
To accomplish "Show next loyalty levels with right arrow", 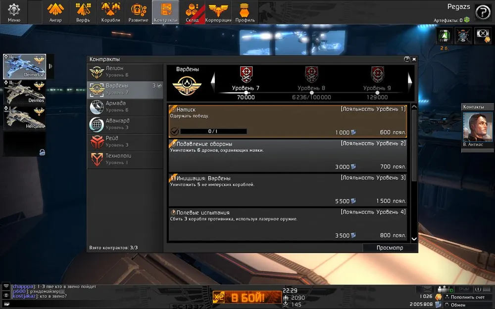I will coord(410,82).
